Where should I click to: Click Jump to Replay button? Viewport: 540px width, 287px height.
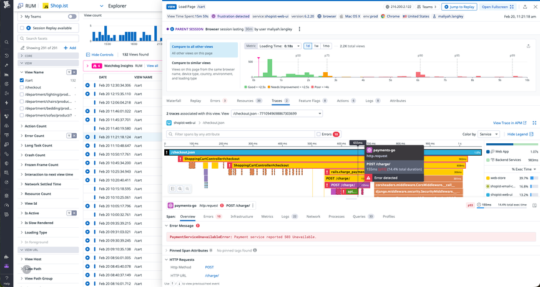point(459,7)
